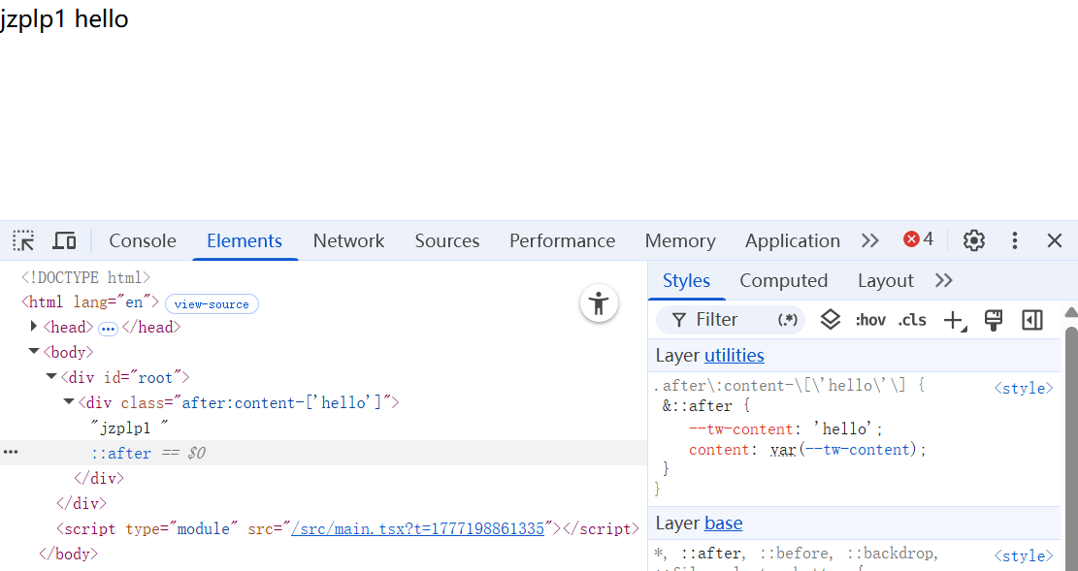The image size is (1078, 571).
Task: Toggle the :hov element state panel
Action: 869,320
